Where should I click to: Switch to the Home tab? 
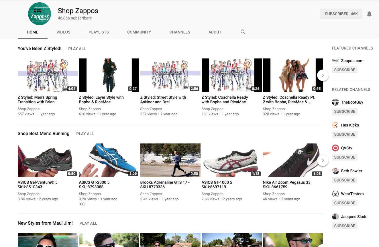[32, 32]
